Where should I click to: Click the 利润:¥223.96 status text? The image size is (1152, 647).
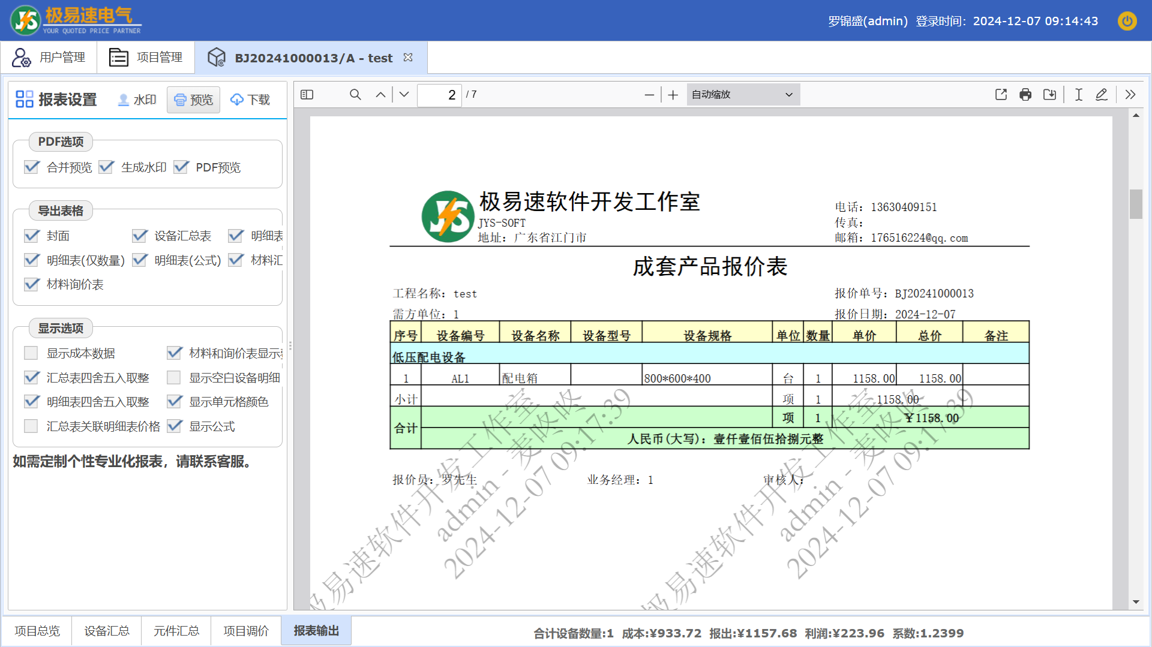[844, 633]
